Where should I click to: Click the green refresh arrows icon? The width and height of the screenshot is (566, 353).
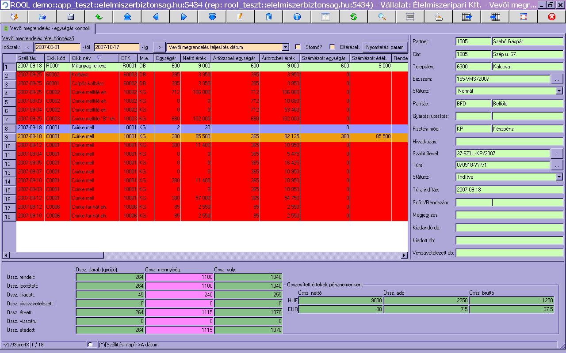(x=353, y=17)
